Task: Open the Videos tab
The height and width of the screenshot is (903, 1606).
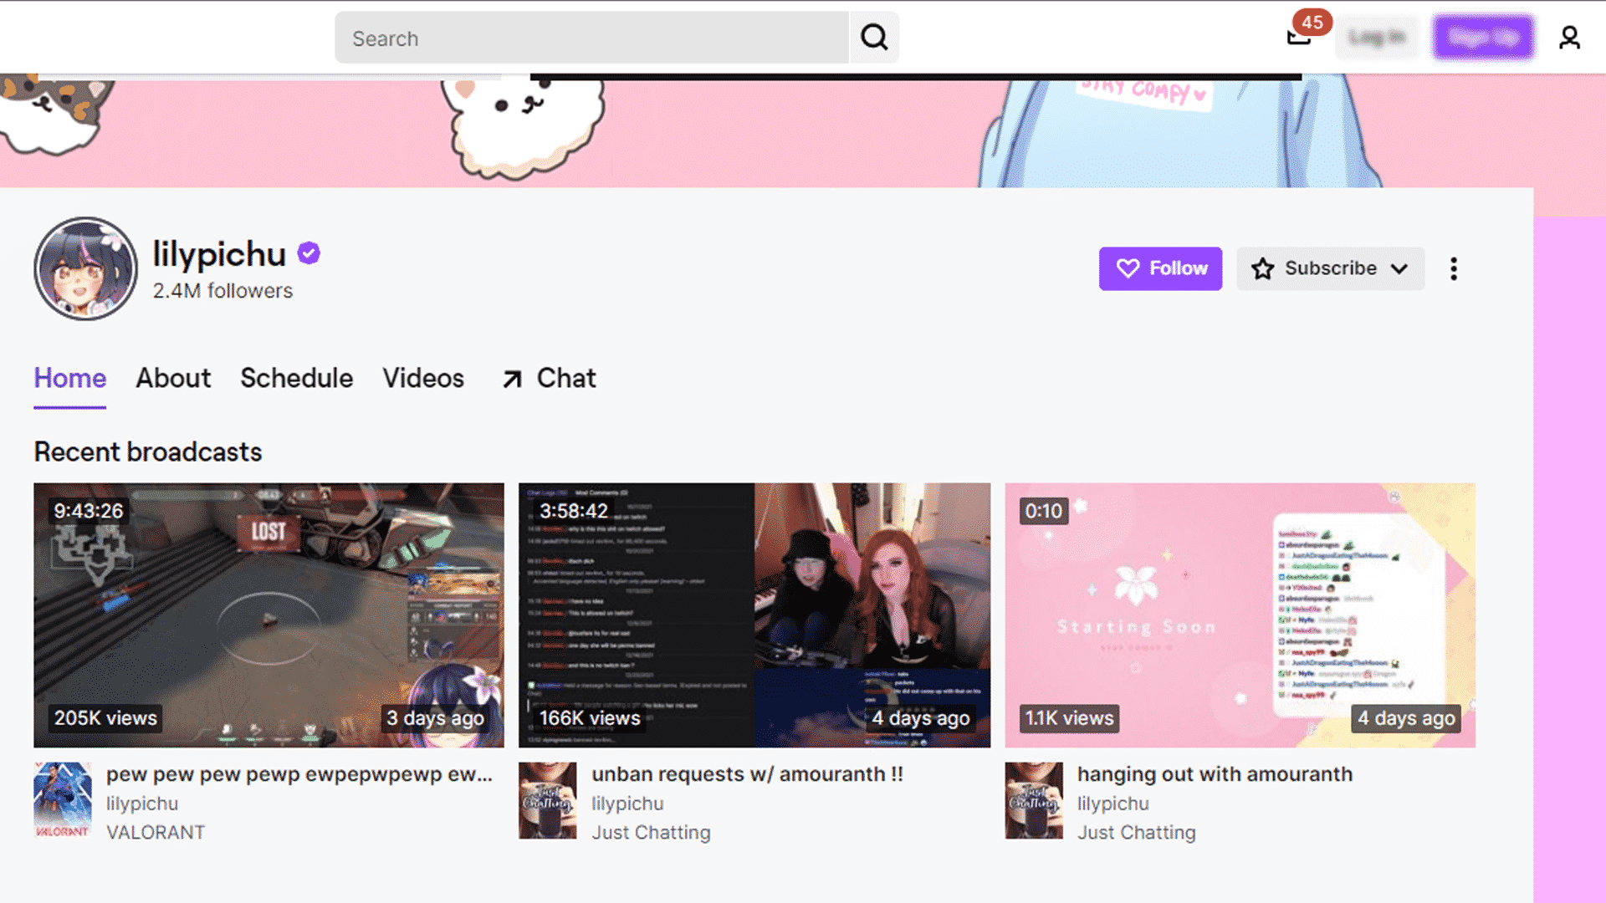Action: point(423,379)
